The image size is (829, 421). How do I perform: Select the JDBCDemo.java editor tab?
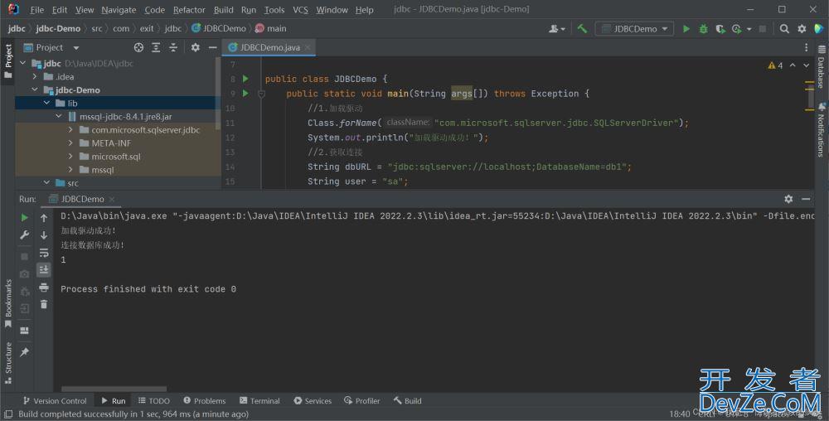[269, 47]
